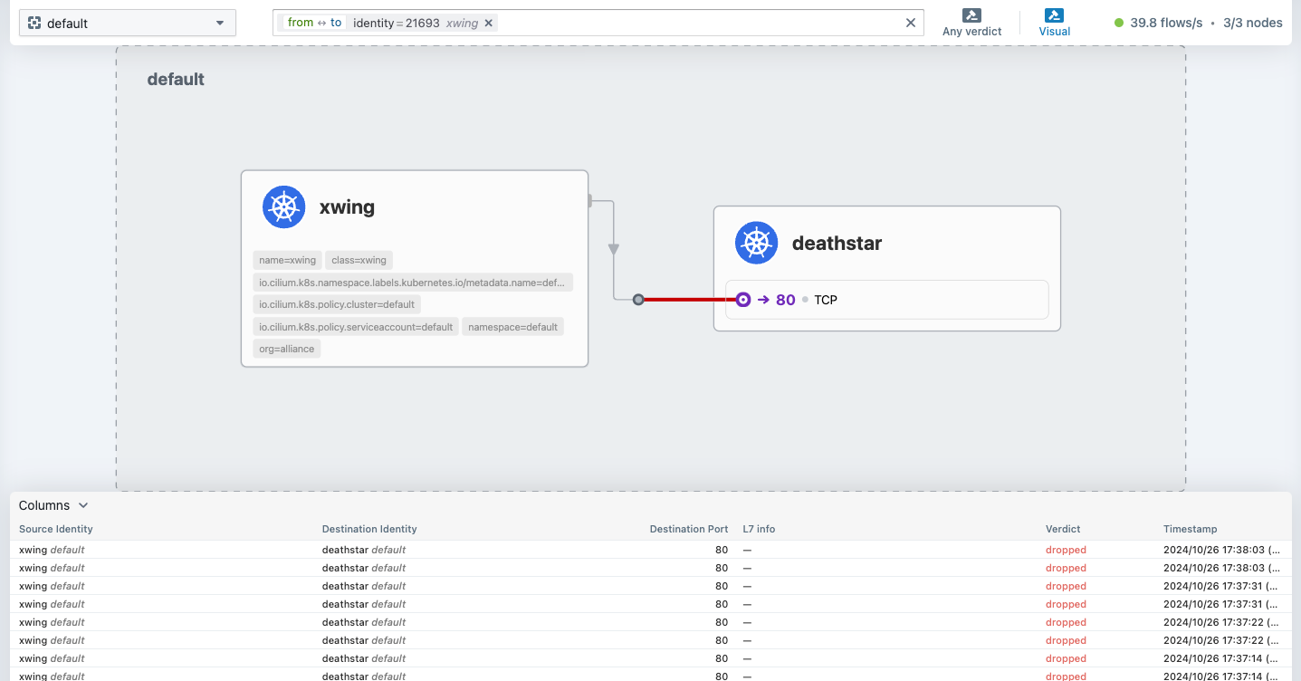The image size is (1301, 681).
Task: Click the port 80 TCP endpoint row
Action: 886,300
